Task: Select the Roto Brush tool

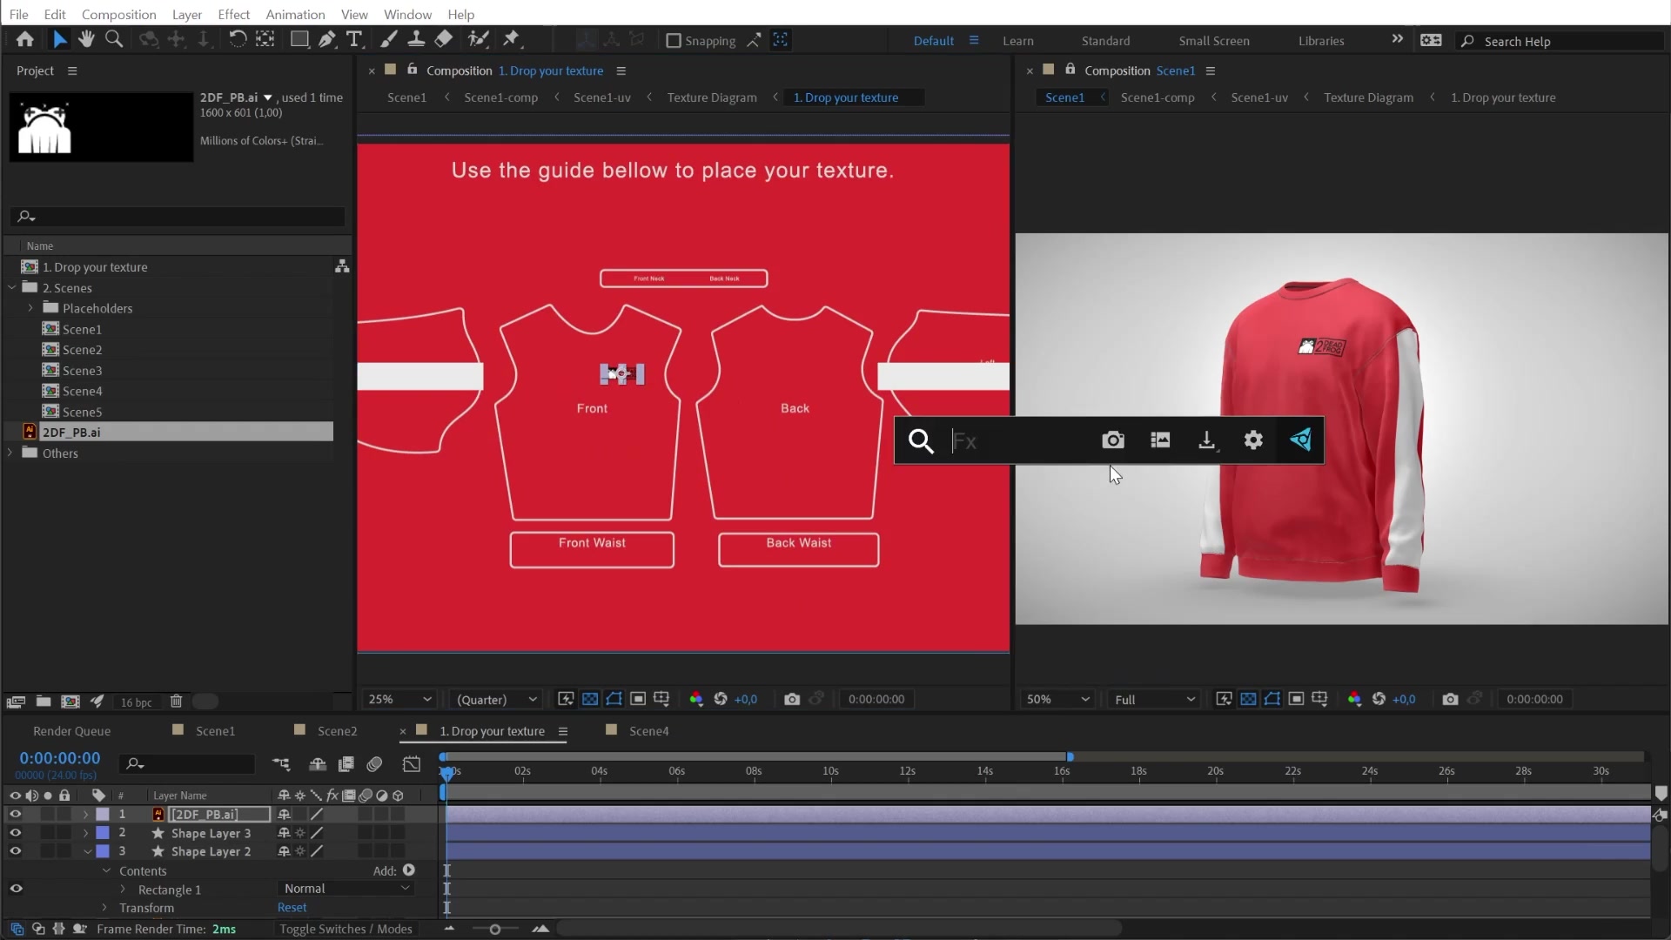Action: coord(478,39)
